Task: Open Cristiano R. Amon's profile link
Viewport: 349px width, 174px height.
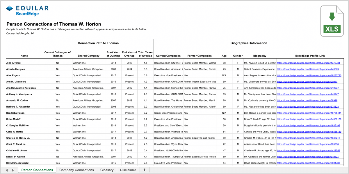Action: pyautogui.click(x=308, y=151)
